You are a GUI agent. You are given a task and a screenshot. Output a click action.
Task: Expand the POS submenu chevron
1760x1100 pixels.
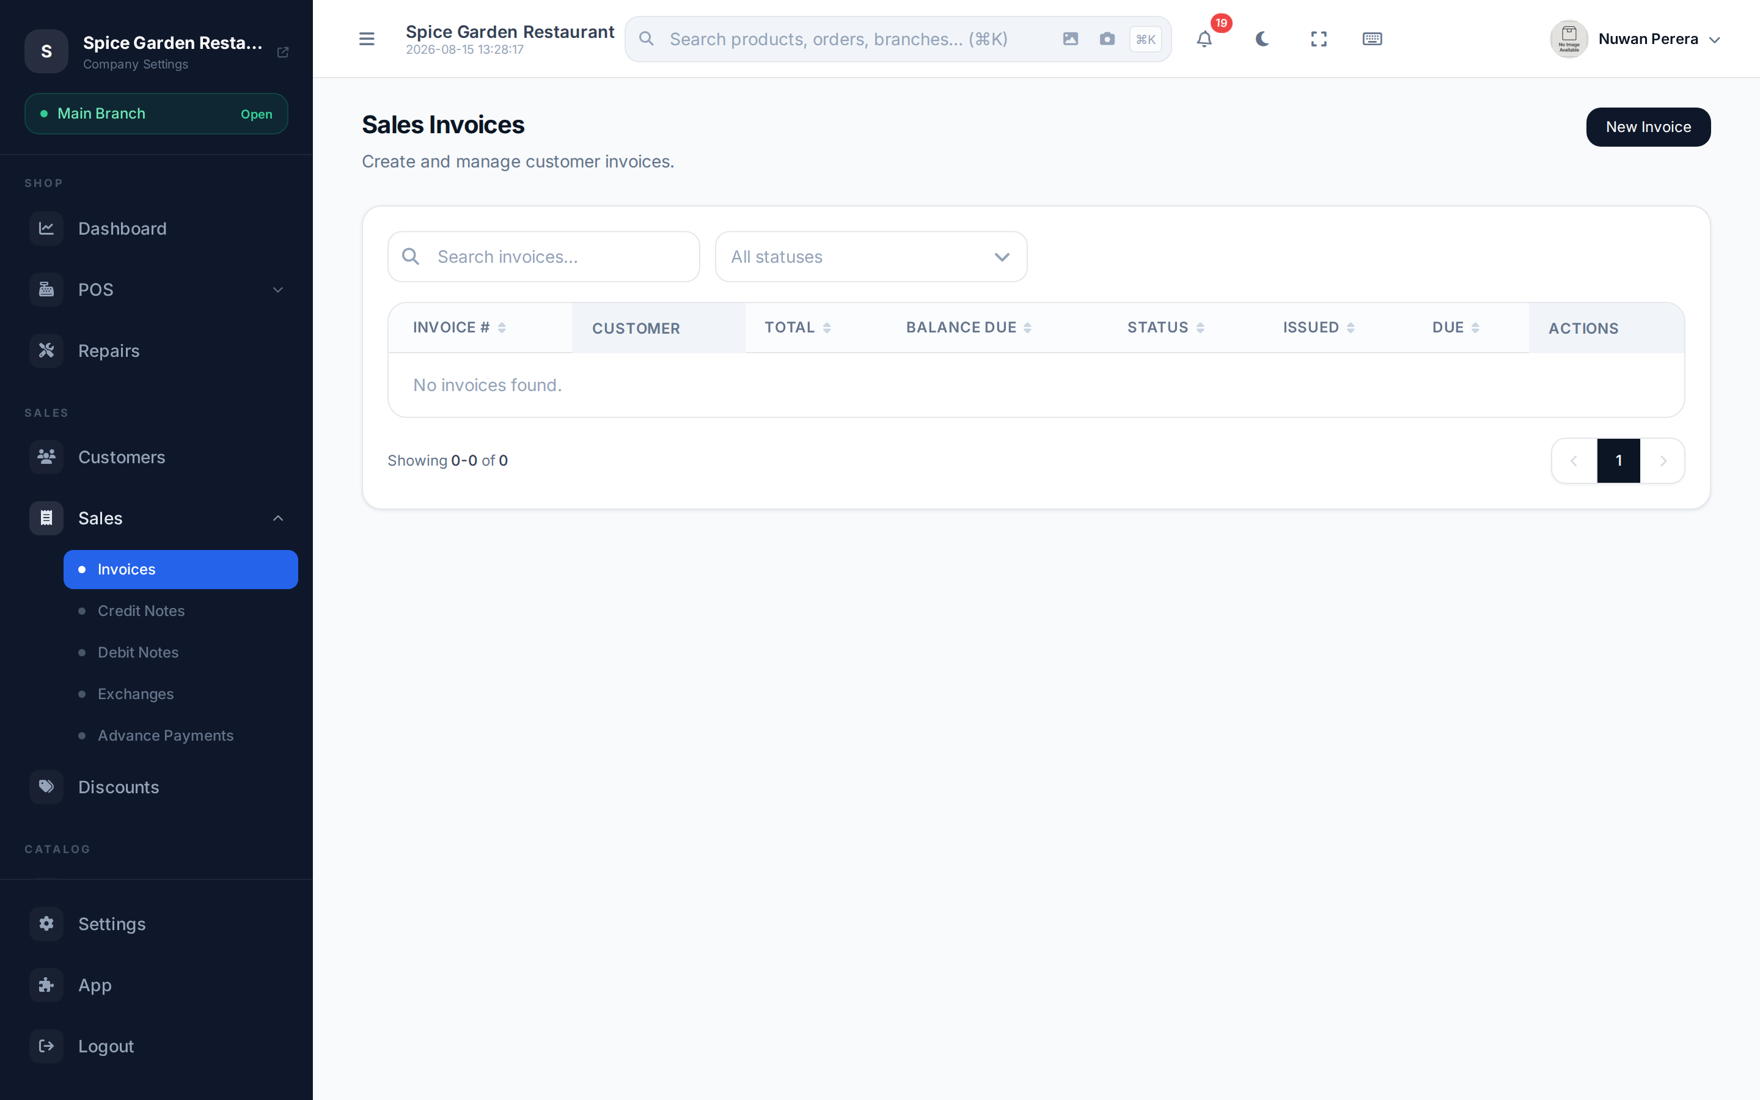click(278, 290)
